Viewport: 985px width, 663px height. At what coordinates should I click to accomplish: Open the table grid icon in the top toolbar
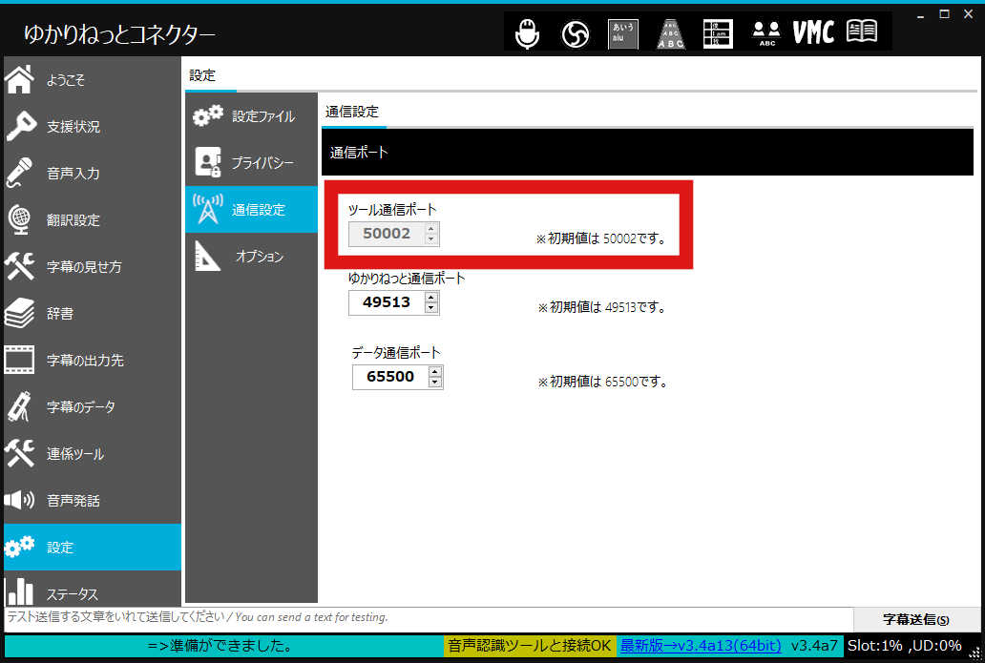click(x=718, y=34)
